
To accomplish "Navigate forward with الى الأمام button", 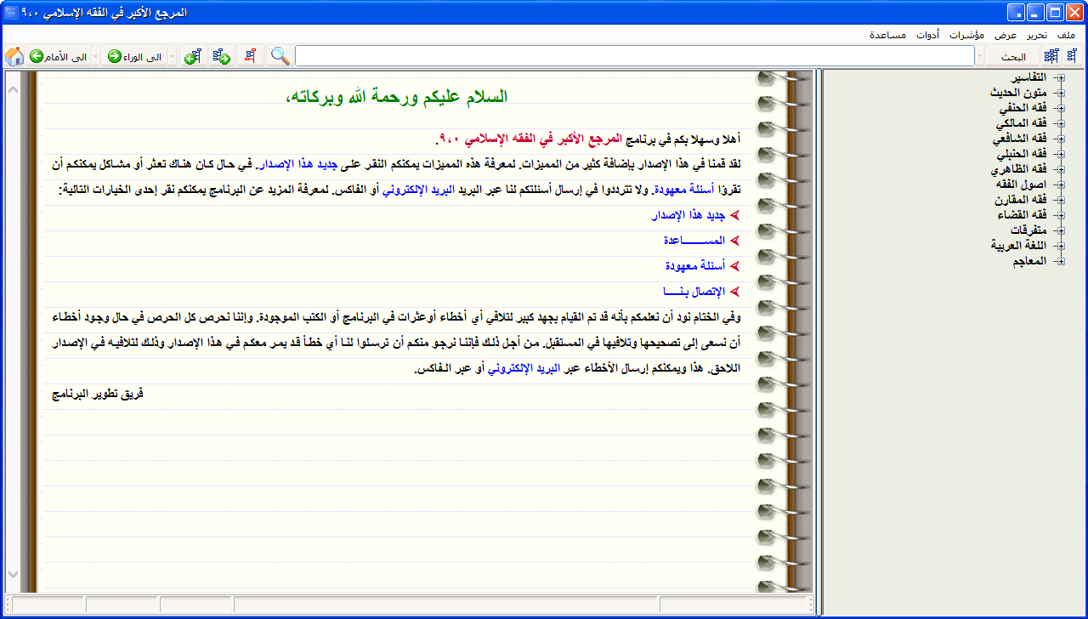I will coord(58,56).
